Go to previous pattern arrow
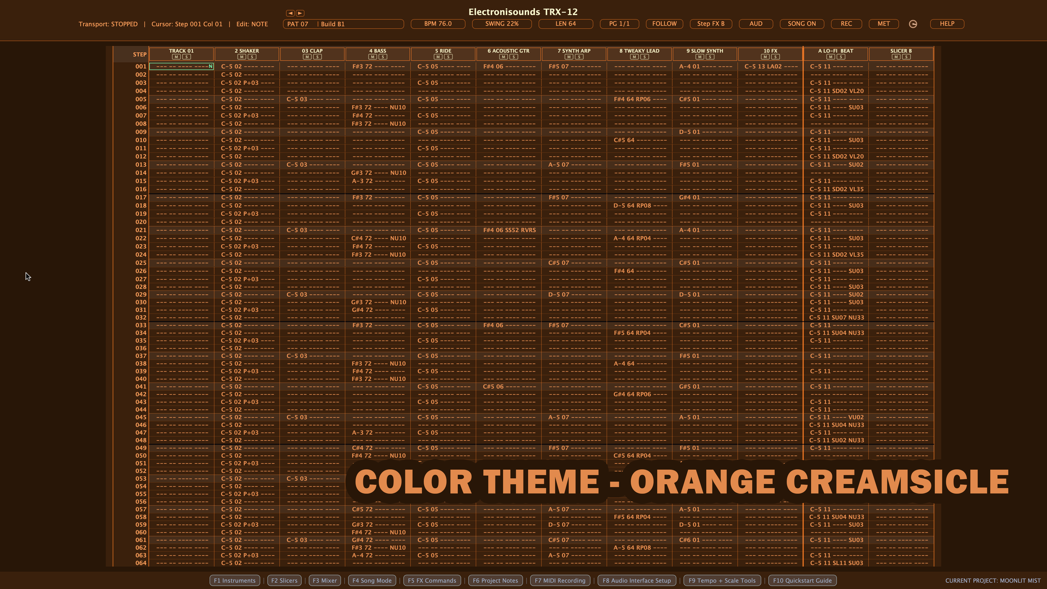The width and height of the screenshot is (1047, 589). point(290,13)
